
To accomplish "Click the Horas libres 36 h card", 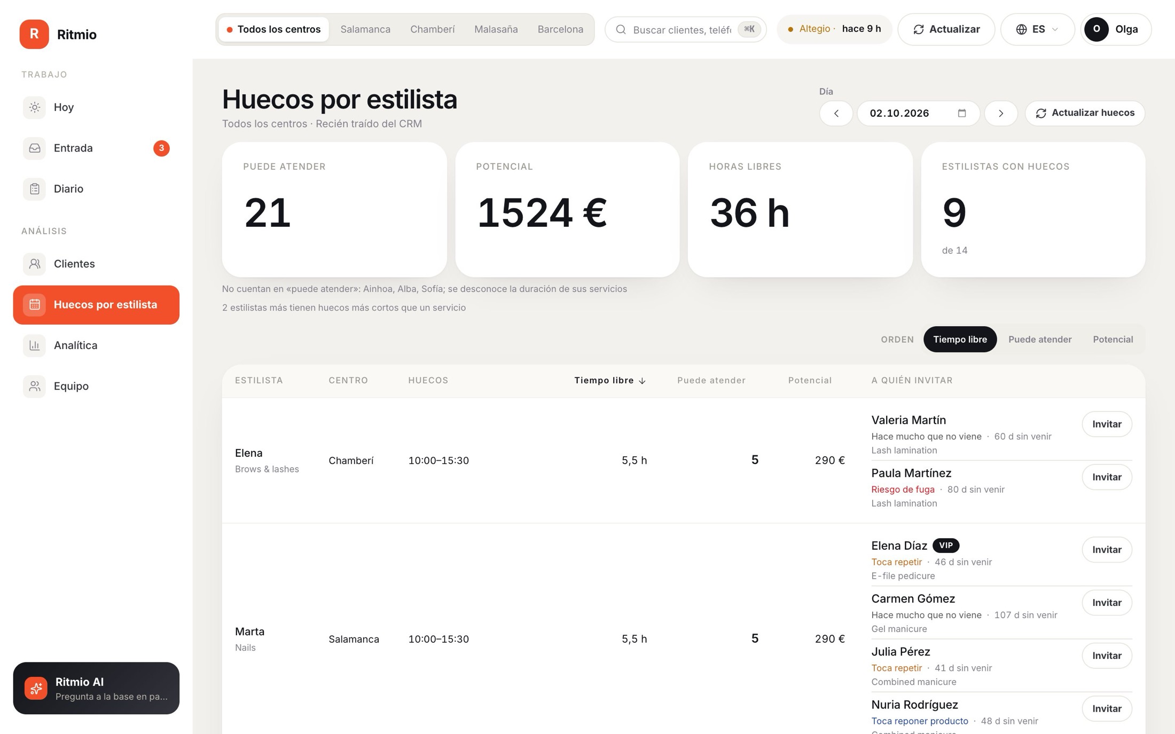I will tap(800, 209).
